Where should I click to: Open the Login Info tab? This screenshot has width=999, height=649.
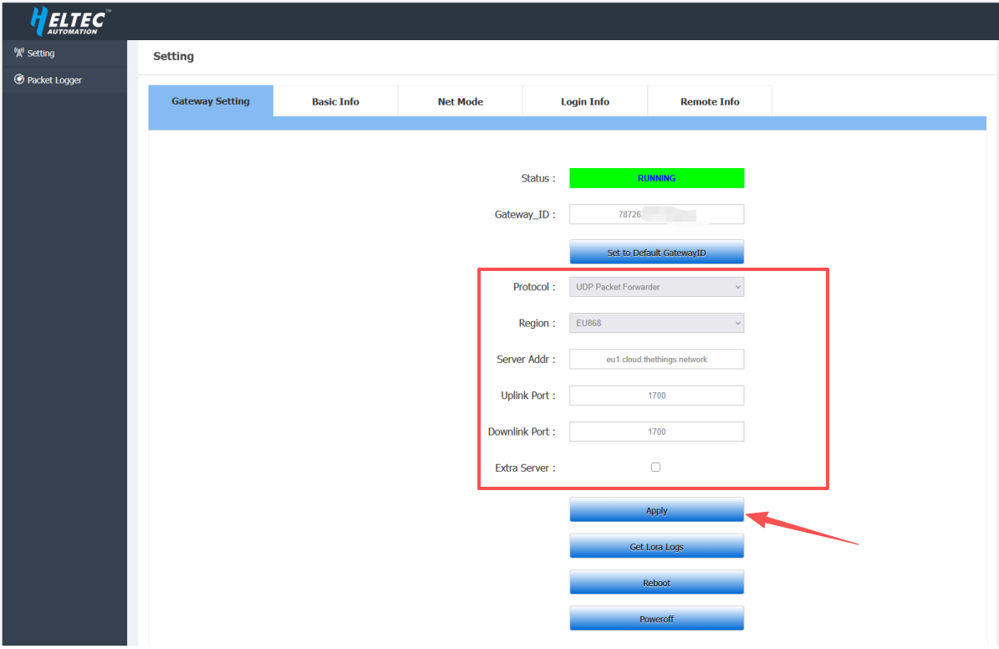(x=584, y=101)
